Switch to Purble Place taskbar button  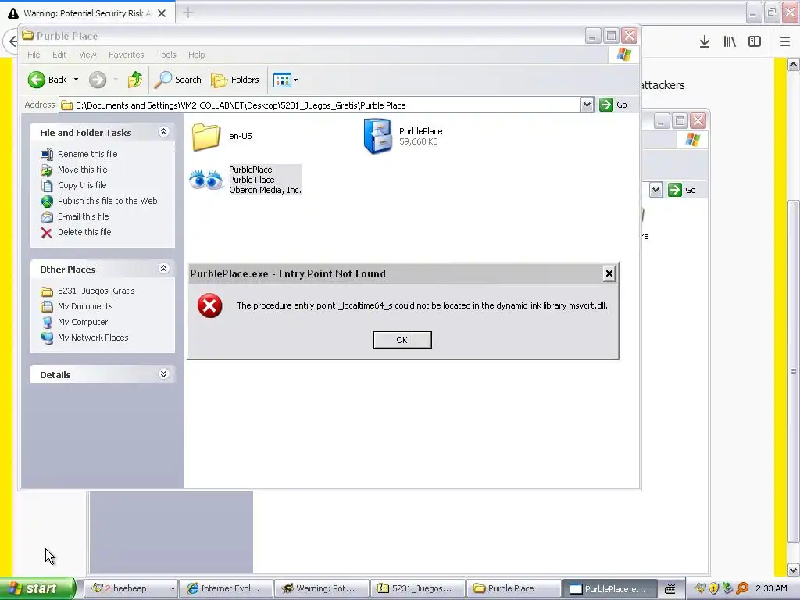coord(513,588)
